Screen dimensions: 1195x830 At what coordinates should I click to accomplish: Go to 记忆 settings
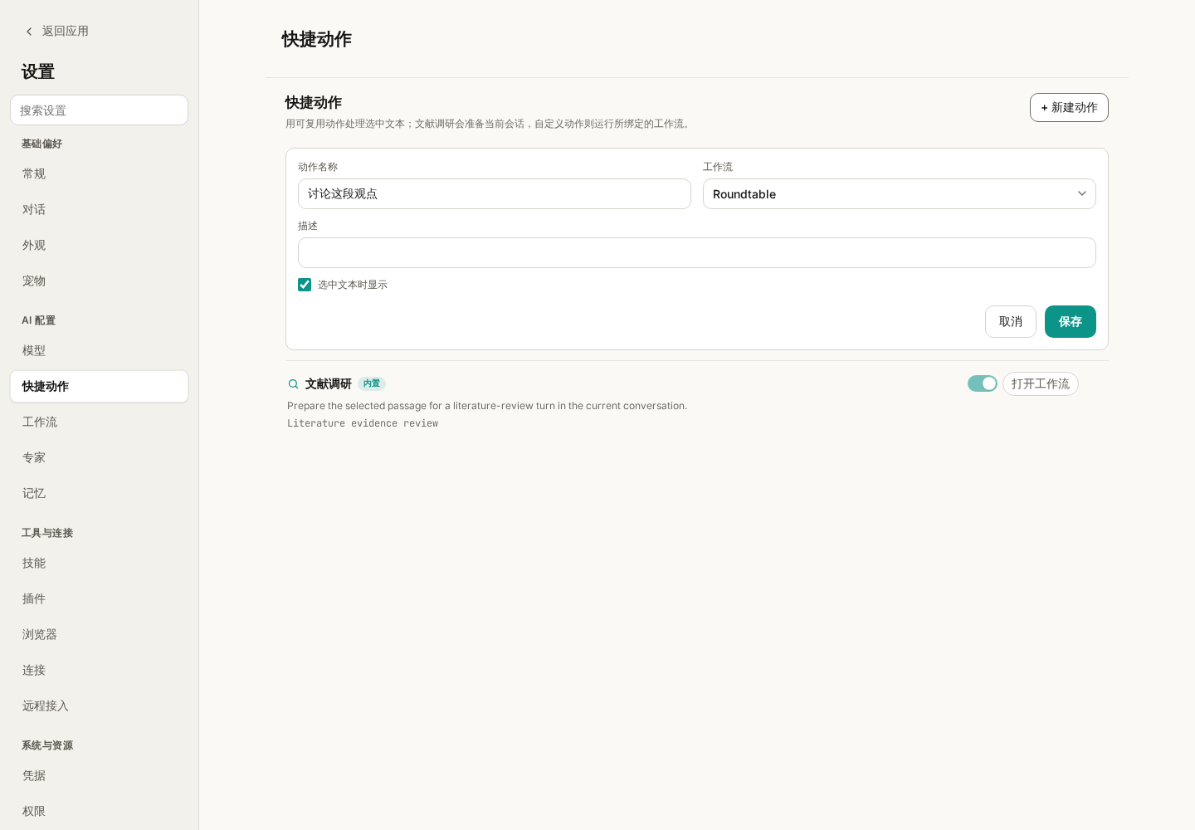pyautogui.click(x=100, y=494)
